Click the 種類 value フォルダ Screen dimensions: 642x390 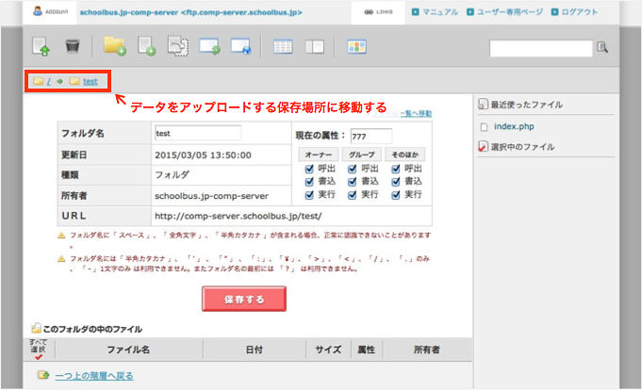tap(172, 175)
